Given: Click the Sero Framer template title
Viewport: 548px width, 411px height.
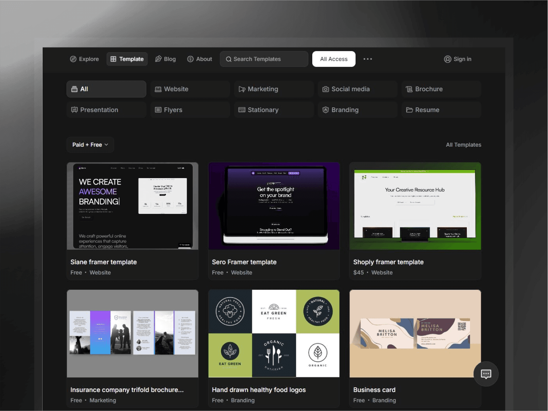Looking at the screenshot, I should 244,262.
